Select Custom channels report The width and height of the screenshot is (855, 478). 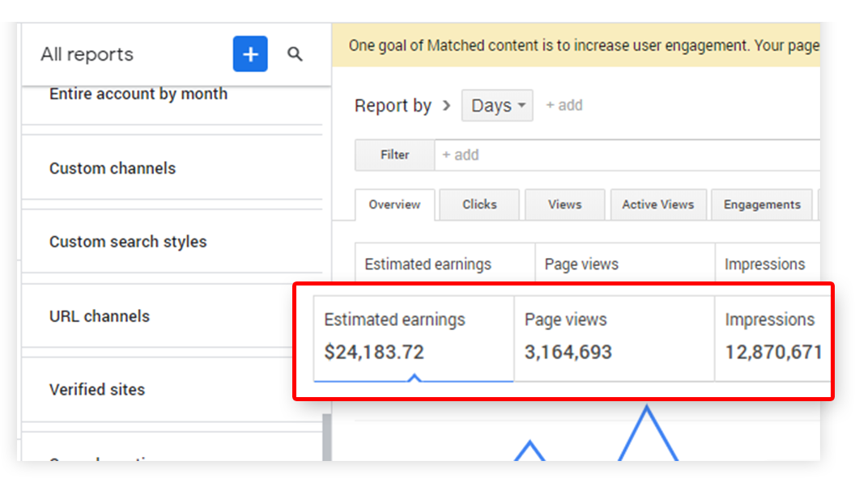click(x=113, y=168)
